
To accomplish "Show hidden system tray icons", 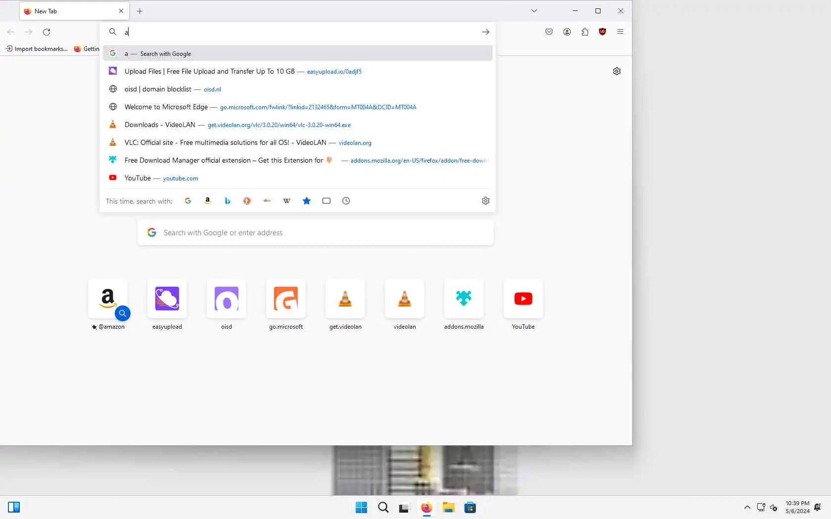I will tap(747, 508).
